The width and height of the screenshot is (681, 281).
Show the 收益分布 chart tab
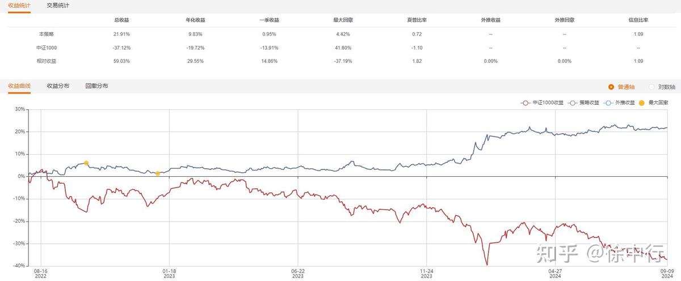coord(58,86)
